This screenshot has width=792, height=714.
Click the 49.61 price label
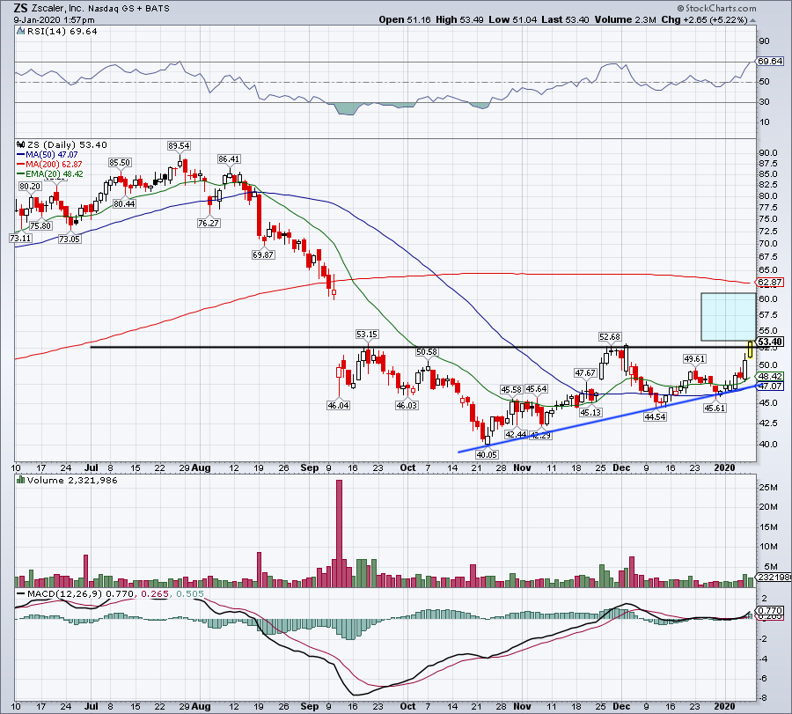click(x=694, y=359)
